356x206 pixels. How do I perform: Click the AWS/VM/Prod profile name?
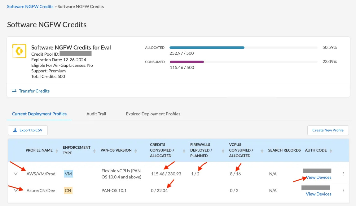tap(41, 174)
